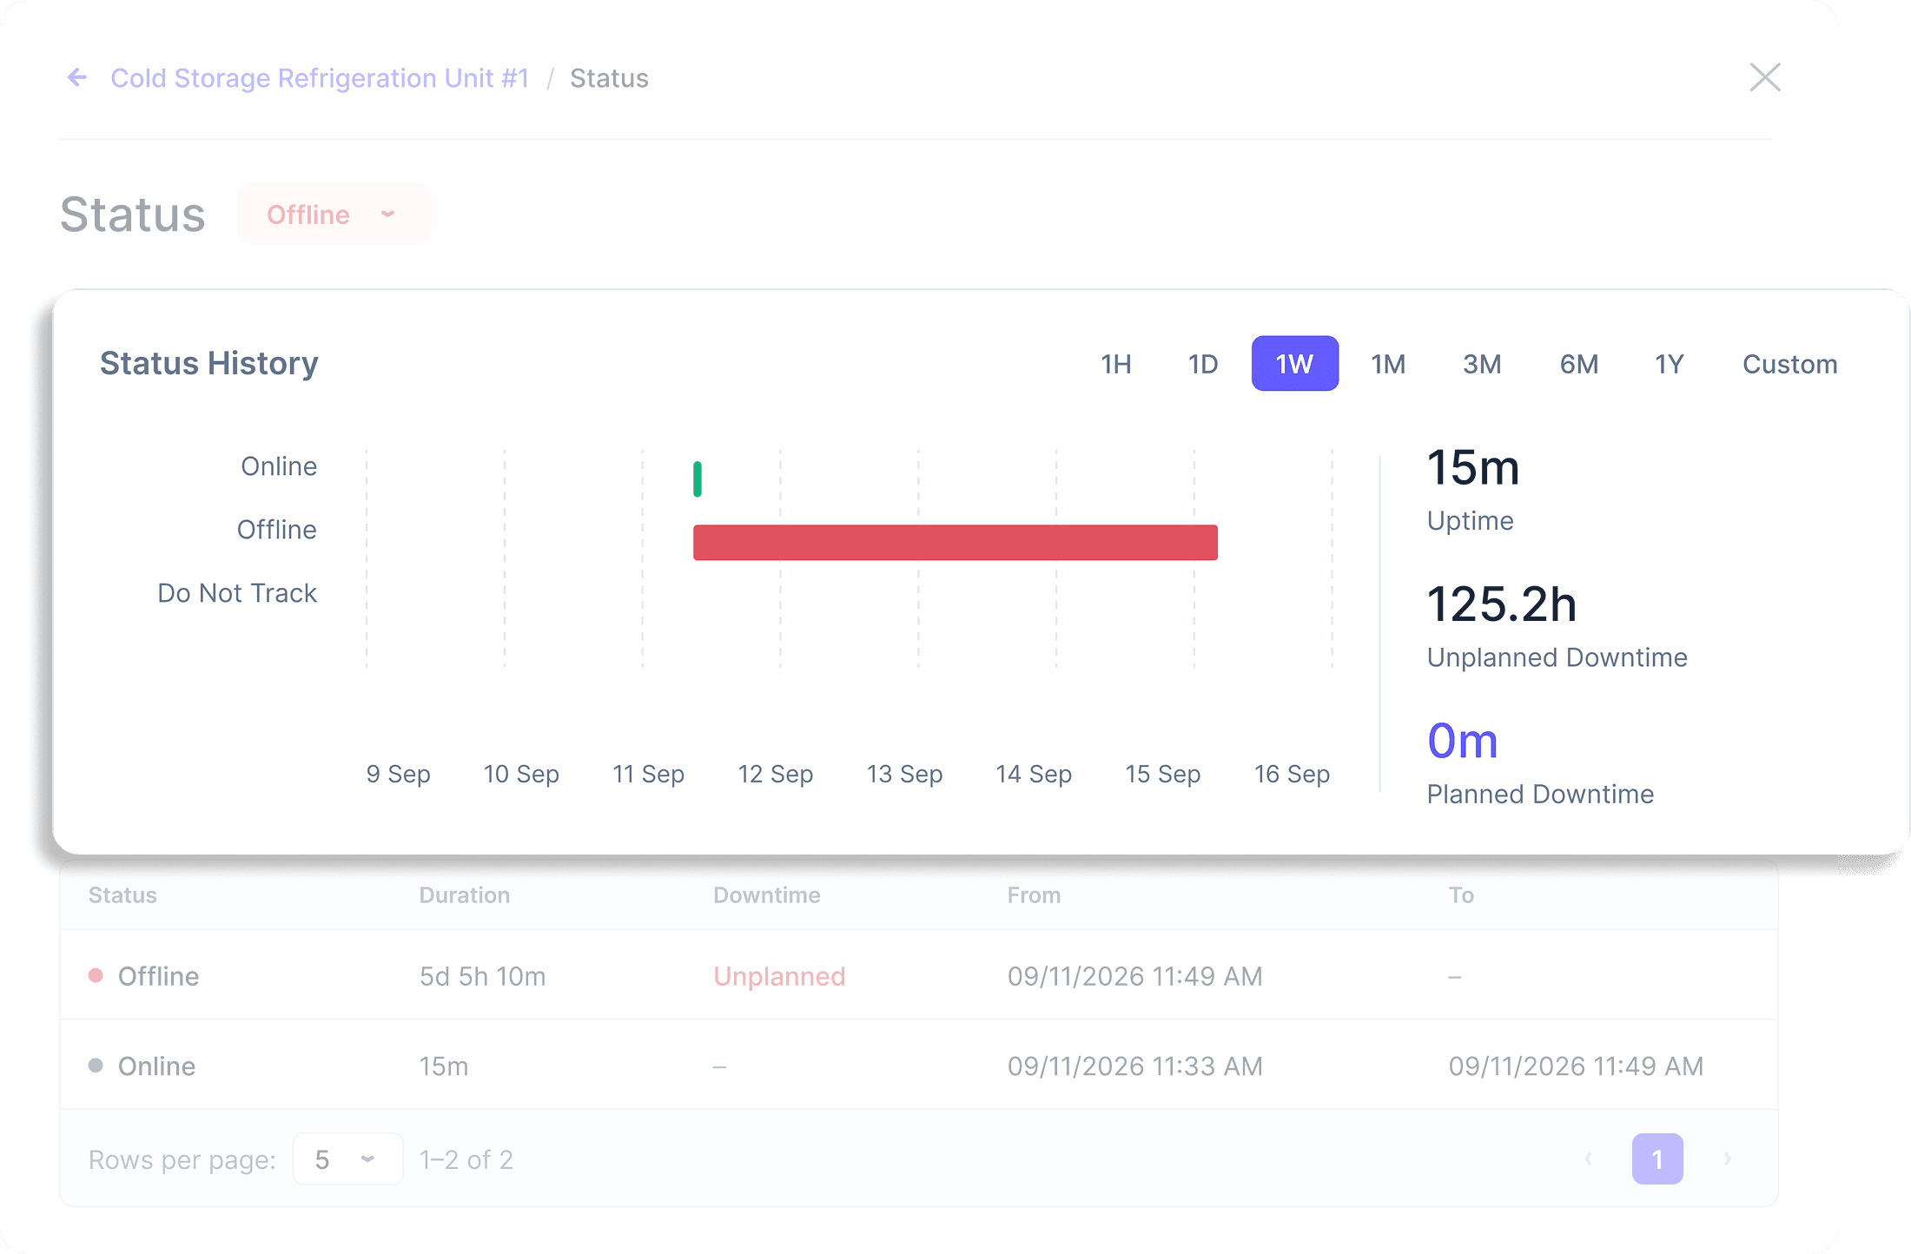This screenshot has height=1254, width=1911.
Task: Open Cold Storage Refrigeration Unit #1 link
Action: [x=320, y=78]
